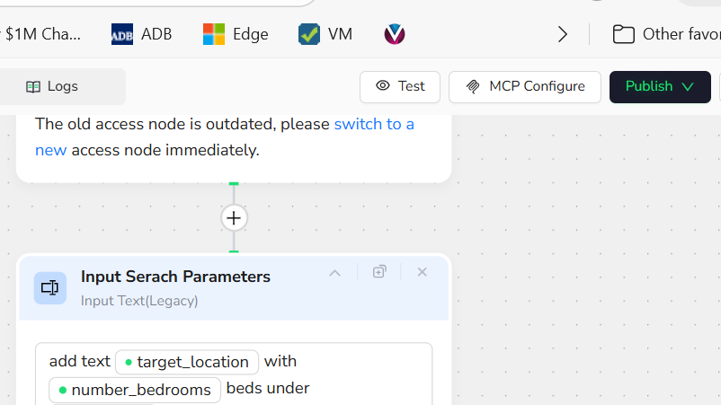Open the ADB bookmark
This screenshot has height=405, width=721.
coord(141,34)
